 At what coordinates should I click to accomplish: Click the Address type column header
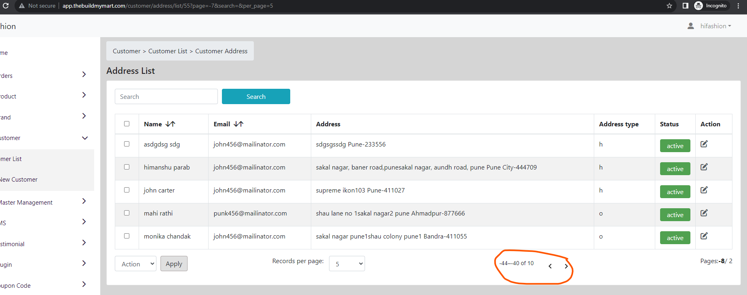(619, 124)
